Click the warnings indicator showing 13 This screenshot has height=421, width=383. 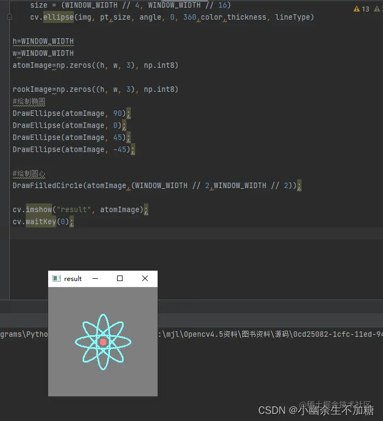coord(362,9)
